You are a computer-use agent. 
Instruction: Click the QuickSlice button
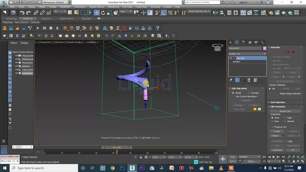[x=277, y=150]
